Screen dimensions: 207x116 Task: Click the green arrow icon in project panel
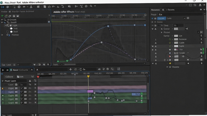coord(2,16)
